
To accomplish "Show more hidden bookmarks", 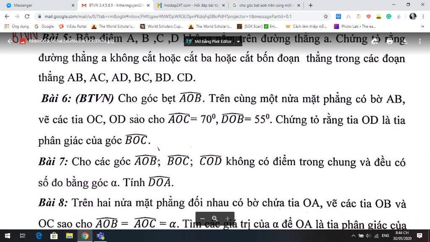I will click(x=422, y=26).
